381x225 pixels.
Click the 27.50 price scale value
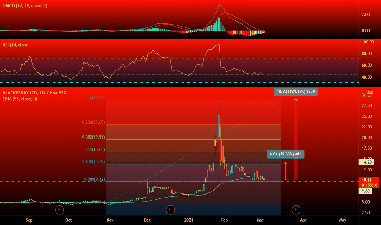click(367, 106)
